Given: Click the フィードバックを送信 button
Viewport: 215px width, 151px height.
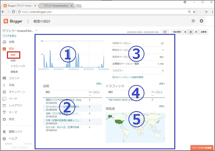Looking at the screenshot, I should click(x=202, y=148).
